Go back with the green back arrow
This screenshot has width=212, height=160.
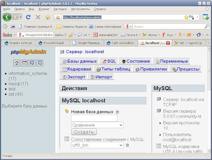[7, 17]
